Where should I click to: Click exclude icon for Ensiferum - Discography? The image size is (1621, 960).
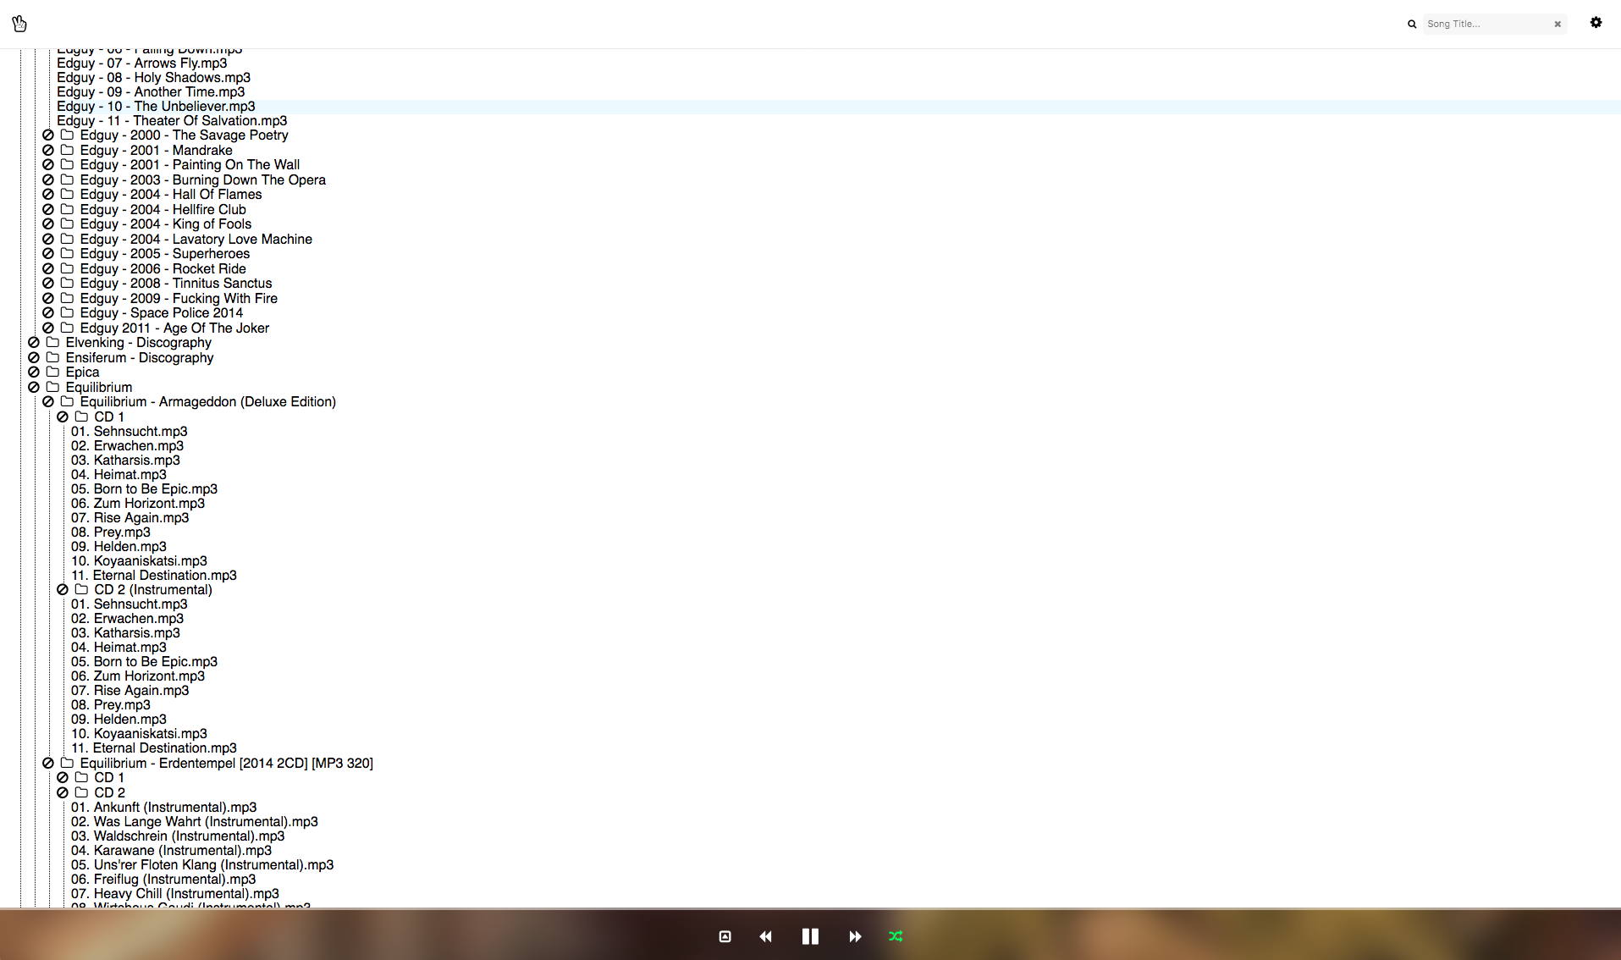point(34,358)
